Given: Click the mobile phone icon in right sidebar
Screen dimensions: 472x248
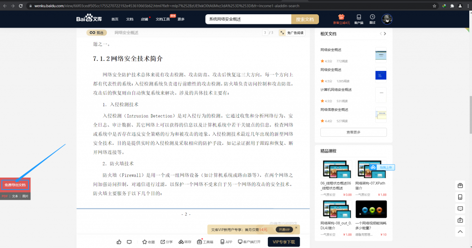Looking at the screenshot, I should (460, 197).
